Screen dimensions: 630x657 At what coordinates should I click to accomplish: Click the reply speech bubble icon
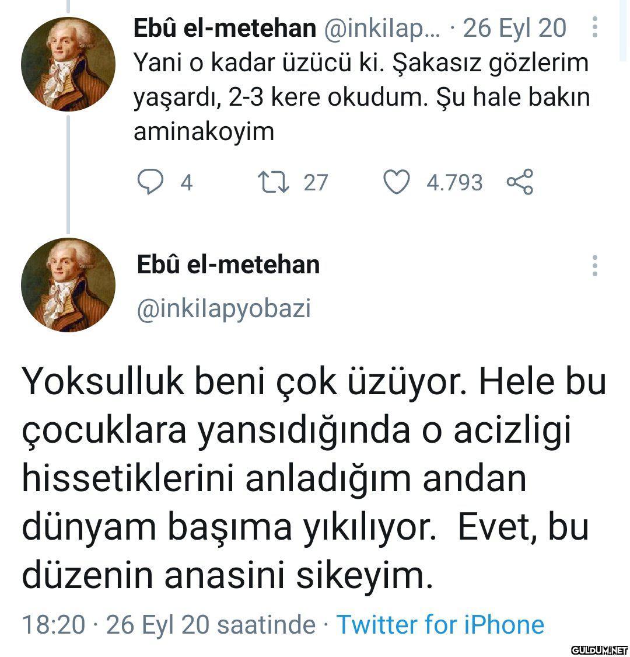pos(150,182)
